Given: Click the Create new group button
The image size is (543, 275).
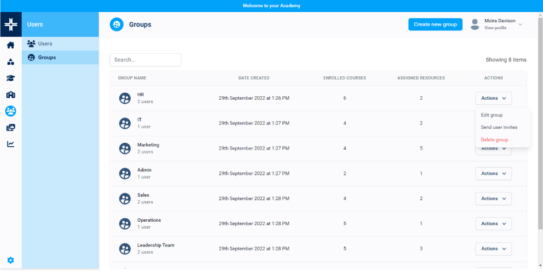Looking at the screenshot, I should pyautogui.click(x=435, y=25).
